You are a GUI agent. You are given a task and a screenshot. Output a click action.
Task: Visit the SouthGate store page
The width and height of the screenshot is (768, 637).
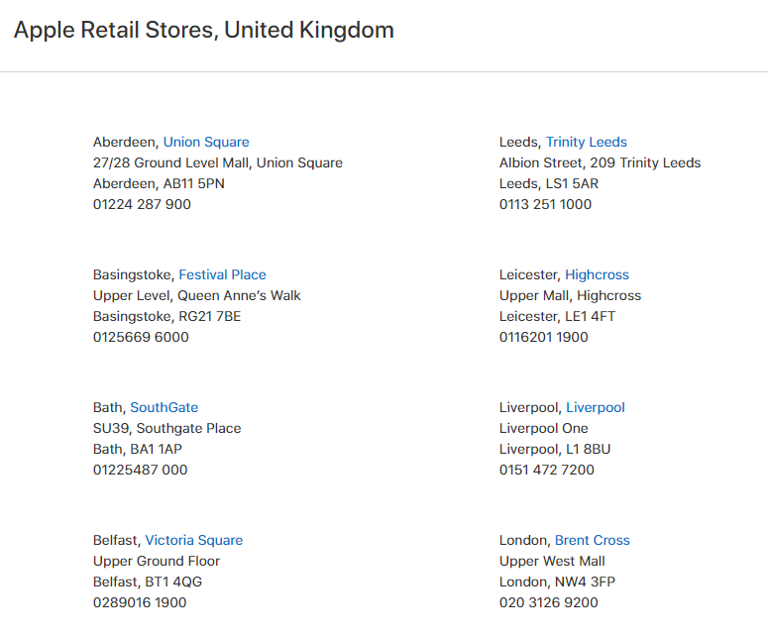coord(165,407)
